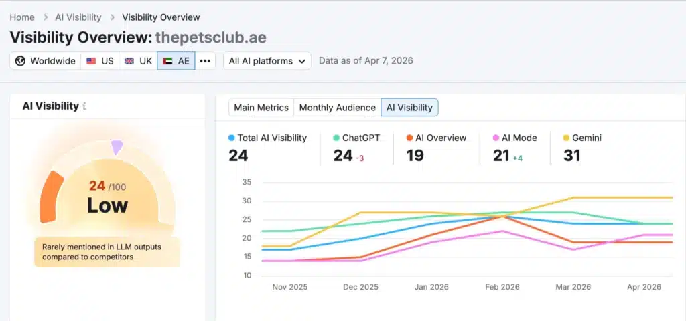Click the UK flag icon
This screenshot has width=686, height=321.
pyautogui.click(x=129, y=61)
